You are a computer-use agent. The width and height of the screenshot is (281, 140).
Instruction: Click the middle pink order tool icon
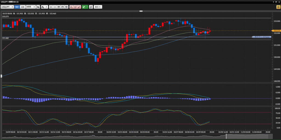point(75,7)
